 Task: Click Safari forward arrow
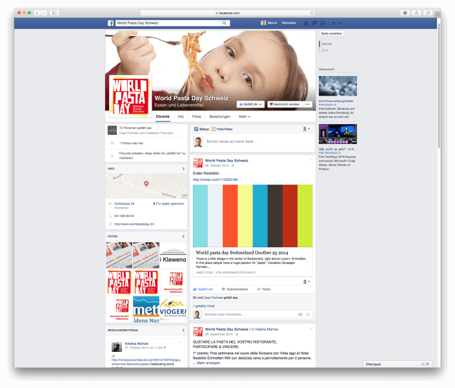point(44,13)
